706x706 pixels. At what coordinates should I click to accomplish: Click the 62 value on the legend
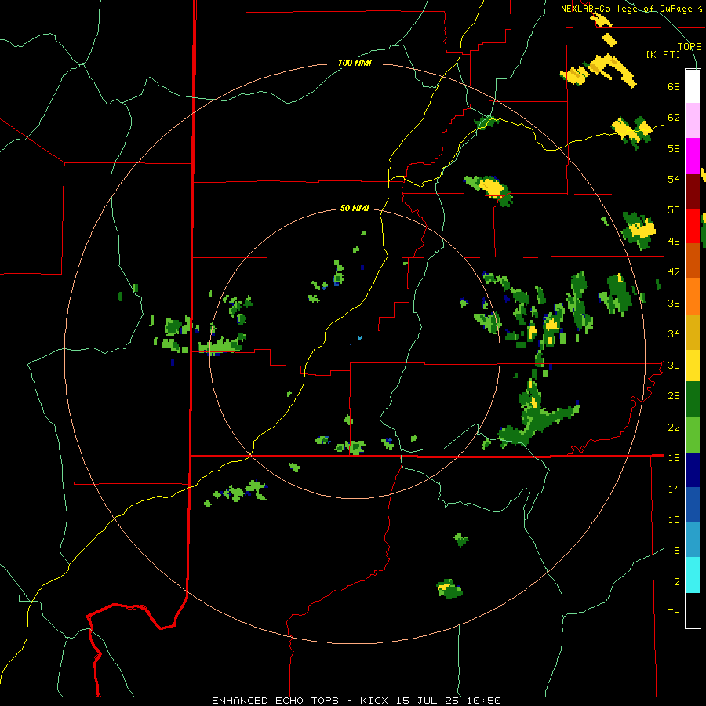[674, 118]
